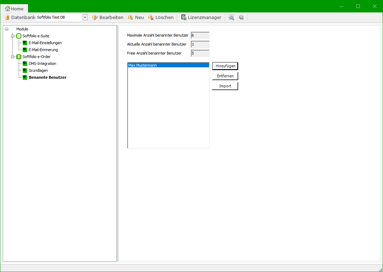Switch to the Home tab

pyautogui.click(x=15, y=9)
